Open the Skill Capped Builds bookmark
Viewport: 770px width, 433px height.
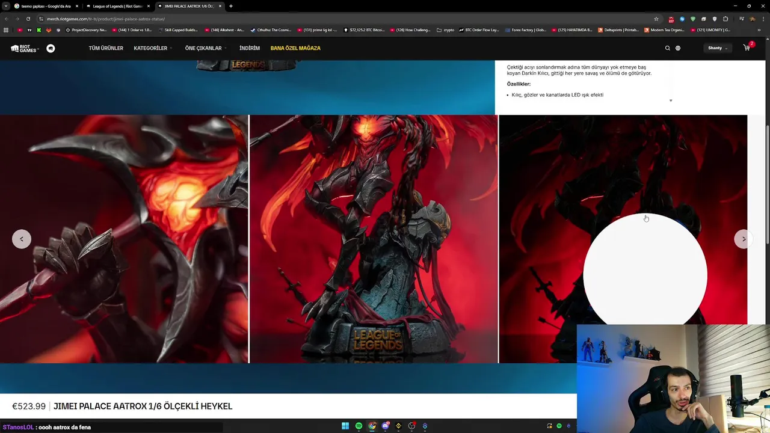[178, 29]
